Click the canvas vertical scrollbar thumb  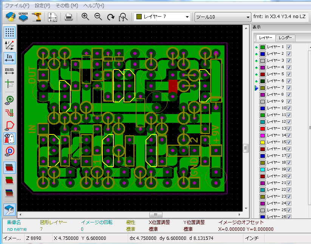(x=246, y=148)
